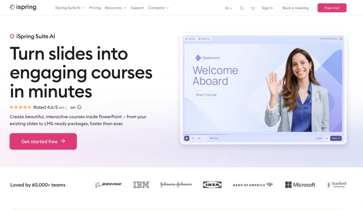Click the Book a meeting button
The height and width of the screenshot is (210, 363).
click(295, 8)
